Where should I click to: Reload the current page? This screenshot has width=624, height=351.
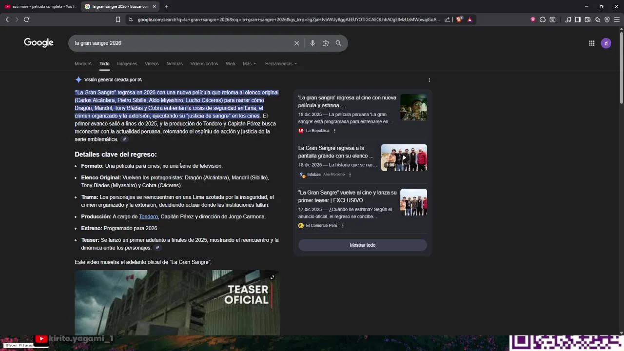(x=26, y=19)
